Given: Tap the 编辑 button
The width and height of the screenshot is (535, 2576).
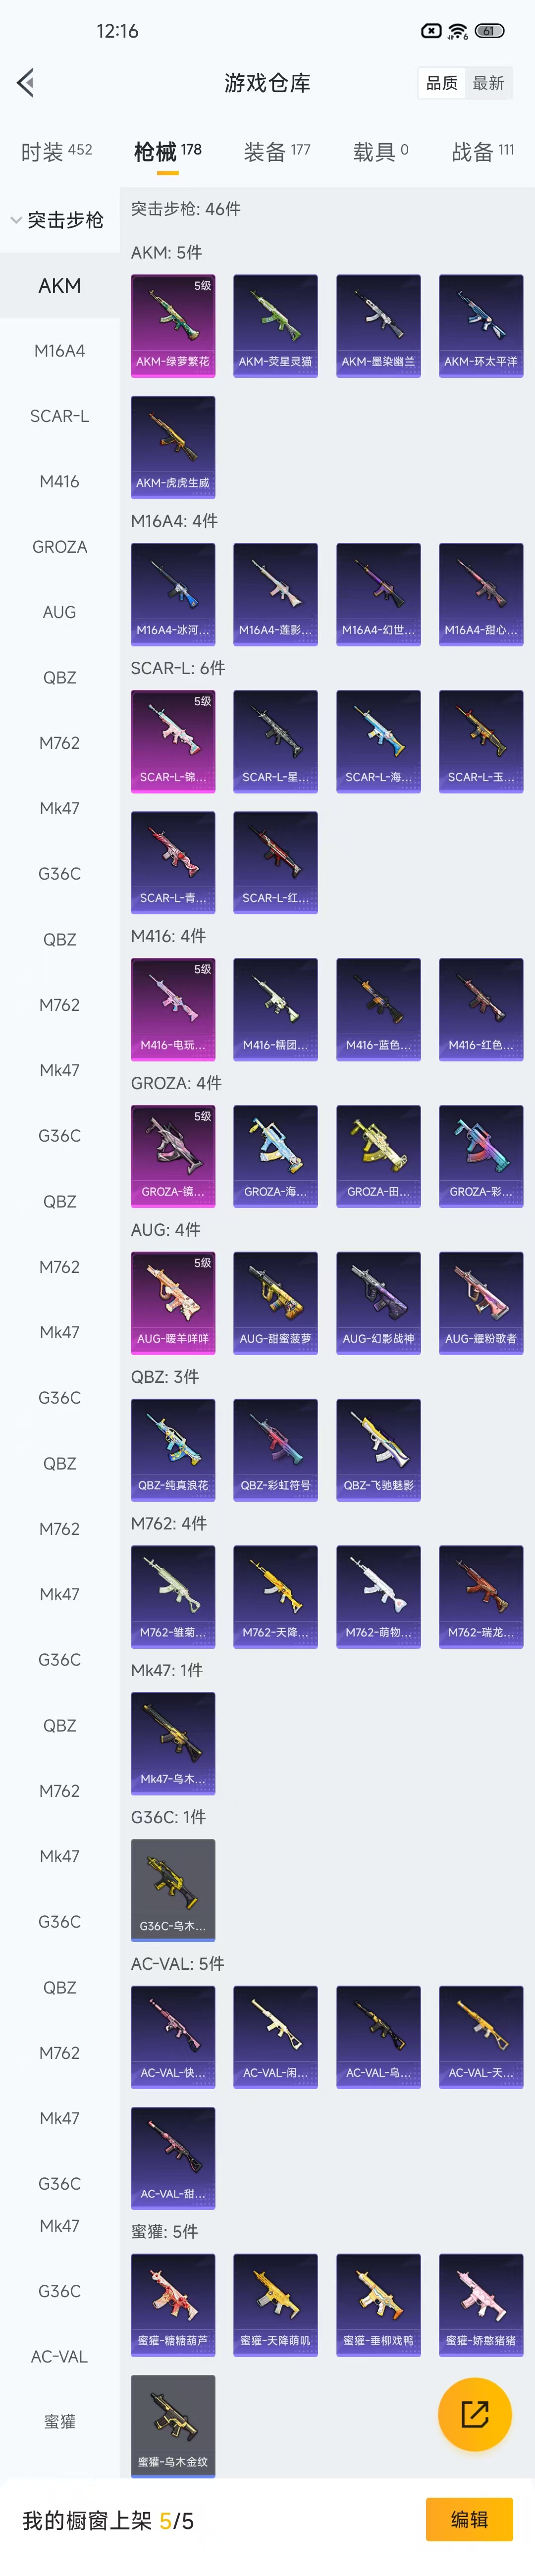Looking at the screenshot, I should coord(469,2519).
